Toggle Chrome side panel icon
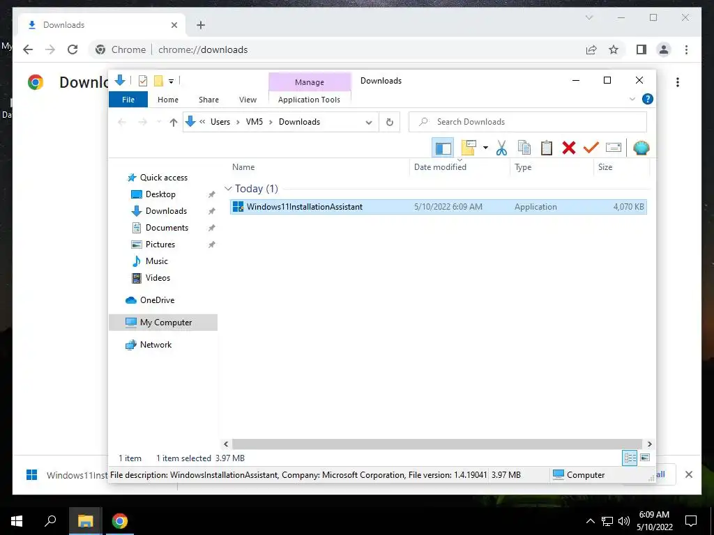 point(641,49)
